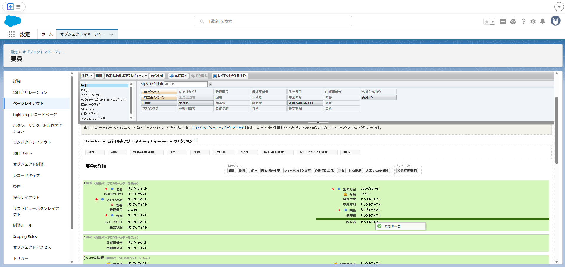Screen dimensions: 565x267
Task: Click the キャンセル button
Action: (157, 76)
